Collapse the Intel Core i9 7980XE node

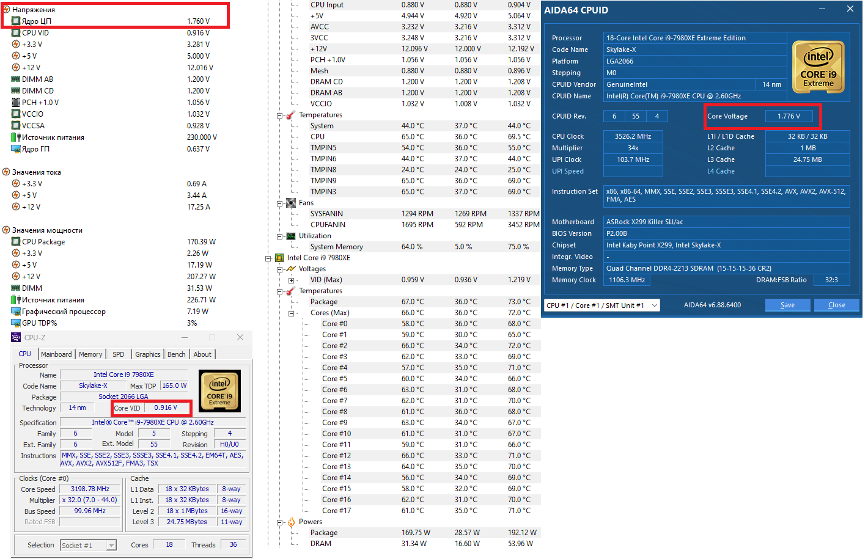coord(268,258)
